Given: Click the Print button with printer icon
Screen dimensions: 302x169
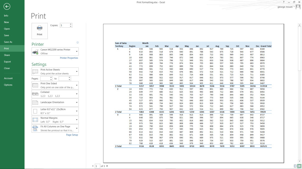Looking at the screenshot, I should 40,30.
